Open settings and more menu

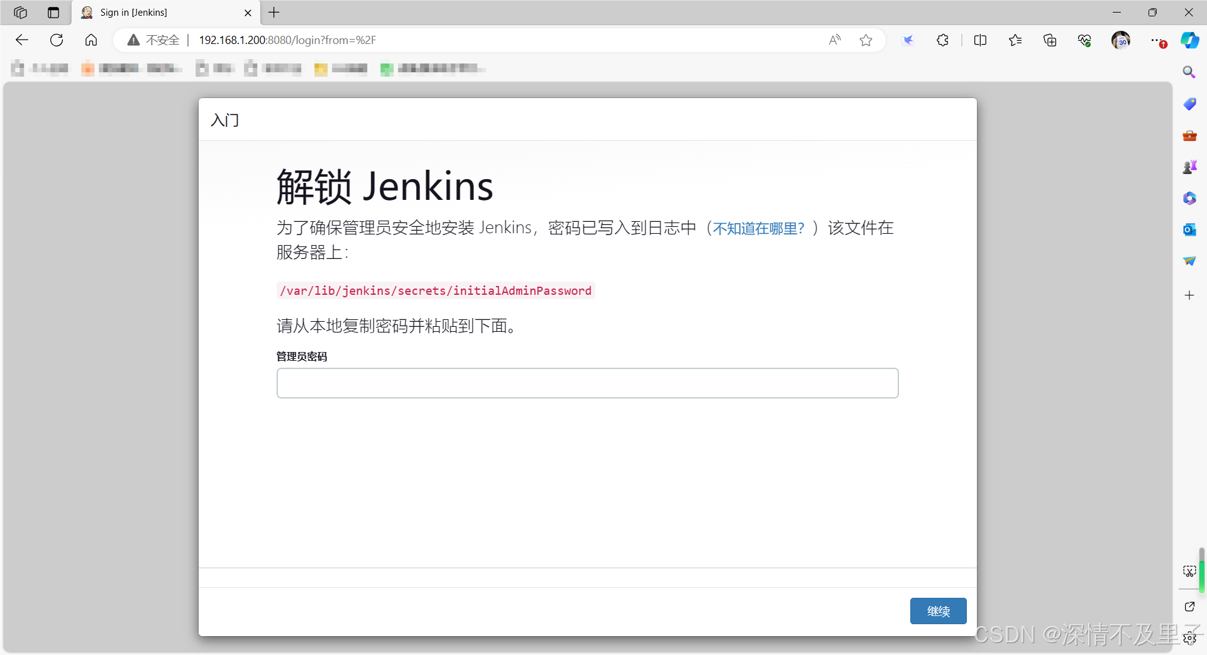[x=1157, y=40]
